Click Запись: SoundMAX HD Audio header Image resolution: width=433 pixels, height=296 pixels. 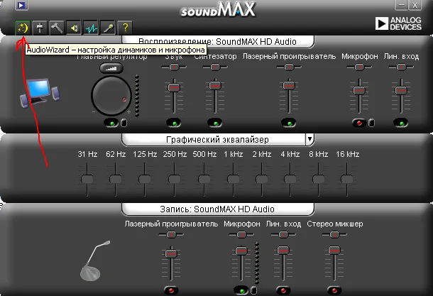218,209
